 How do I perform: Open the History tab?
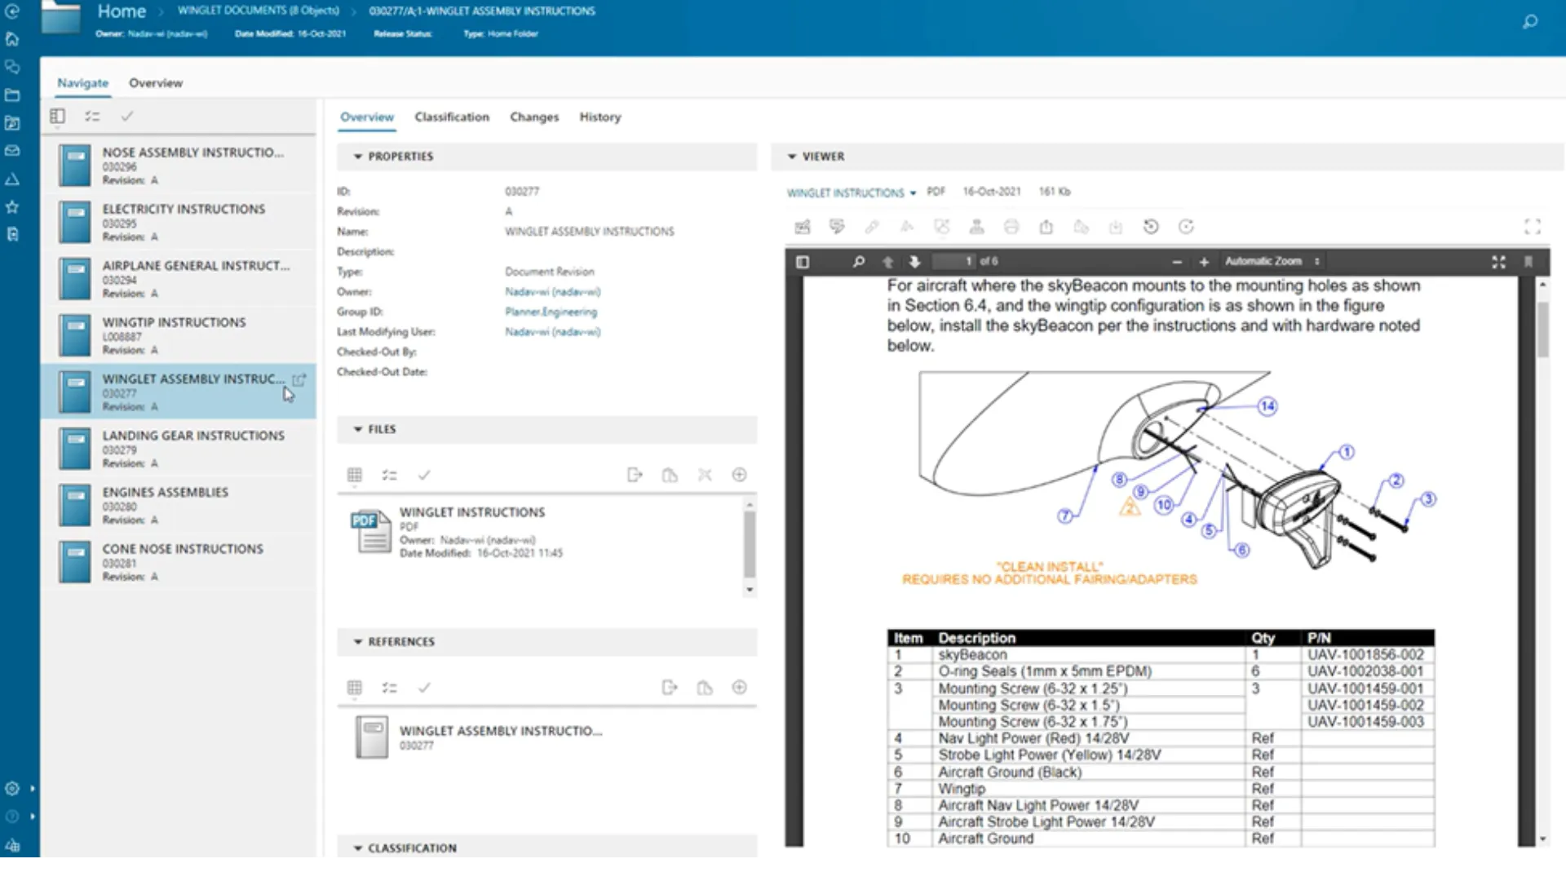tap(599, 117)
